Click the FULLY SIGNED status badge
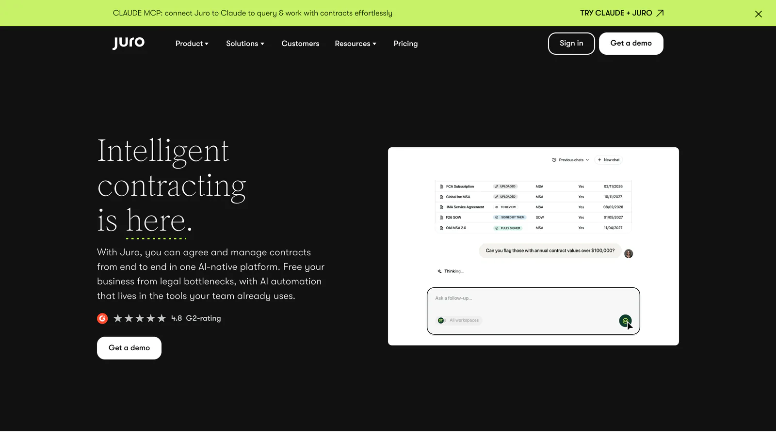This screenshot has height=436, width=776. pos(508,228)
